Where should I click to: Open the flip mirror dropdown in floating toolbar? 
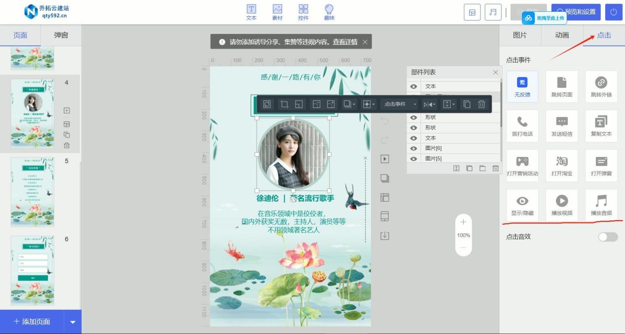point(429,104)
